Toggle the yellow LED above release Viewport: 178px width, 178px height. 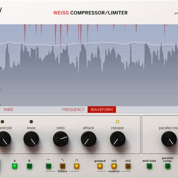click(x=117, y=121)
